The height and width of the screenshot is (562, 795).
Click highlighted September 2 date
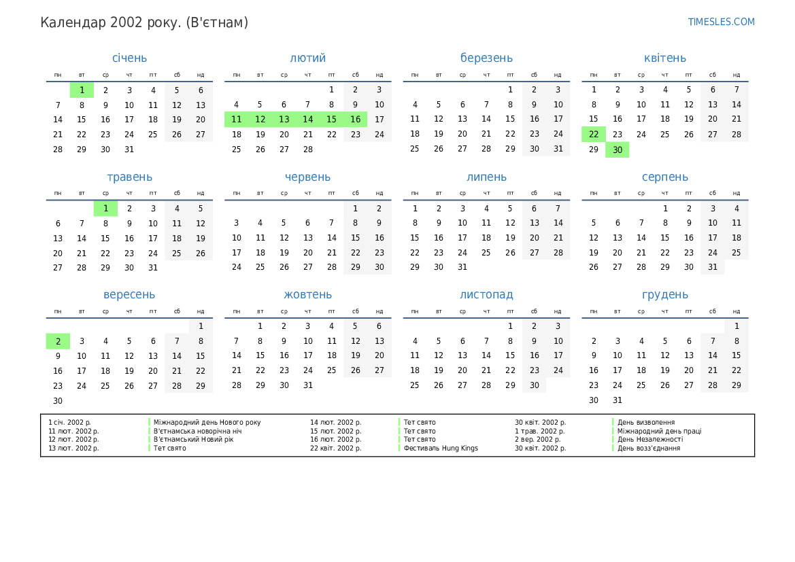pyautogui.click(x=58, y=341)
